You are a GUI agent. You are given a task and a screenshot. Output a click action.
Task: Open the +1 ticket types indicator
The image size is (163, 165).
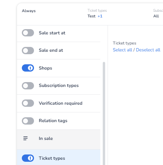pos(100,16)
